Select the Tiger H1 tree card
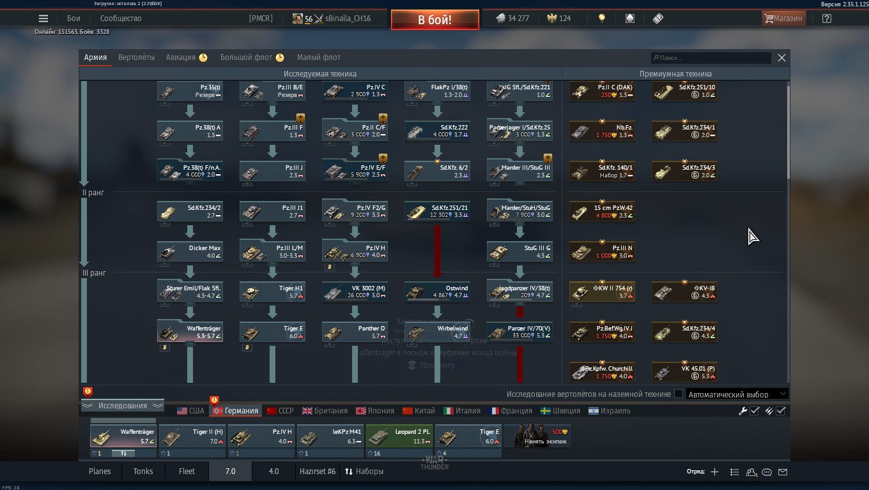Viewport: 869px width, 490px height. click(x=272, y=292)
